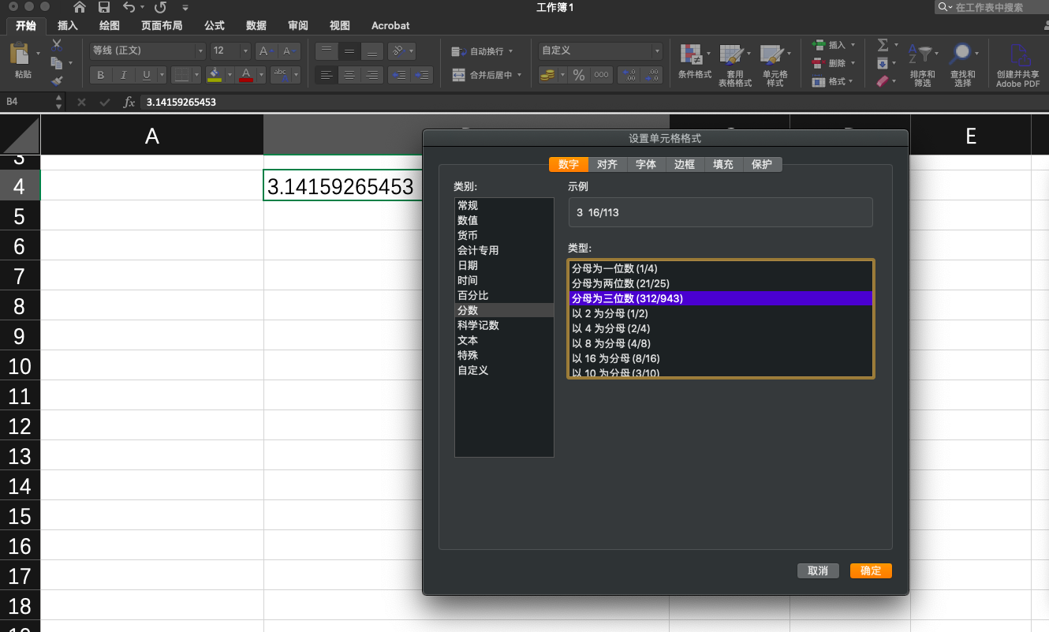Screen dimensions: 1049x632
Task: Confirm with the 确定 button
Action: [871, 570]
